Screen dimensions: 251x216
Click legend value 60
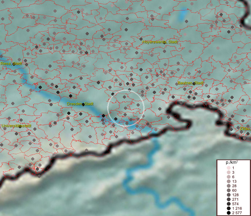coord(234,190)
